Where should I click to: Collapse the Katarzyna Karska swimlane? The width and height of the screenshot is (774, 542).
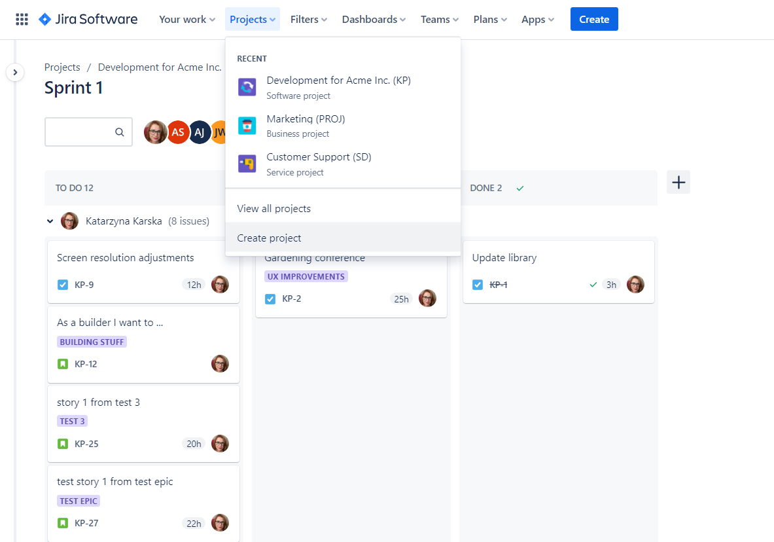click(x=50, y=221)
